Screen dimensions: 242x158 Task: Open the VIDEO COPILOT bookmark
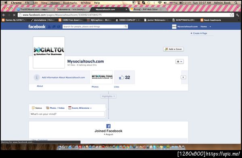[128, 20]
